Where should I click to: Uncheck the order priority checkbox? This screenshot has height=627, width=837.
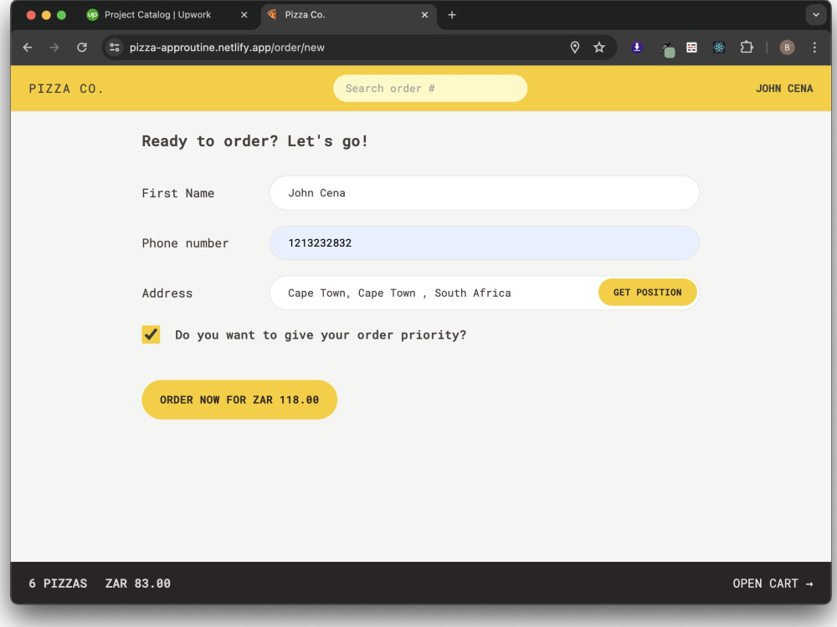[151, 335]
